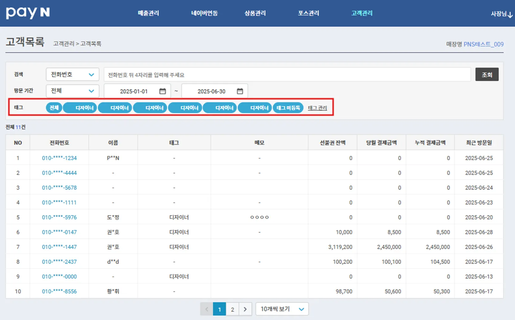Screen dimensions: 515x320
Task: Click the 조회 search button
Action: pyautogui.click(x=487, y=75)
